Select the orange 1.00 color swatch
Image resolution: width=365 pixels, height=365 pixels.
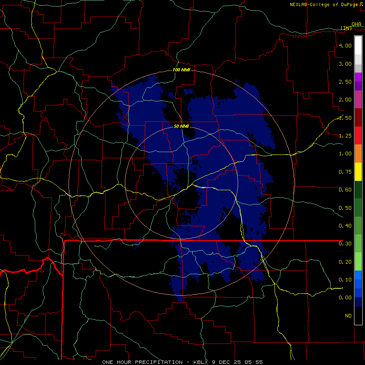[x=358, y=153]
